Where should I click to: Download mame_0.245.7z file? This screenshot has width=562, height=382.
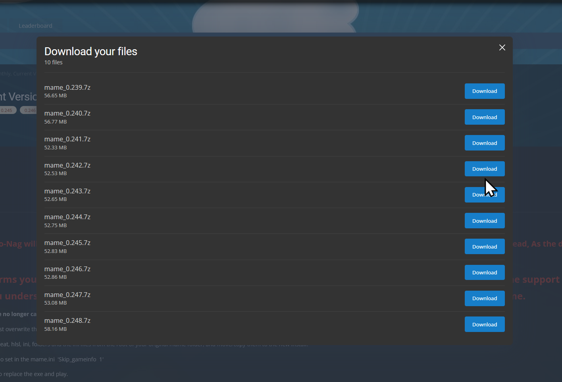point(485,247)
